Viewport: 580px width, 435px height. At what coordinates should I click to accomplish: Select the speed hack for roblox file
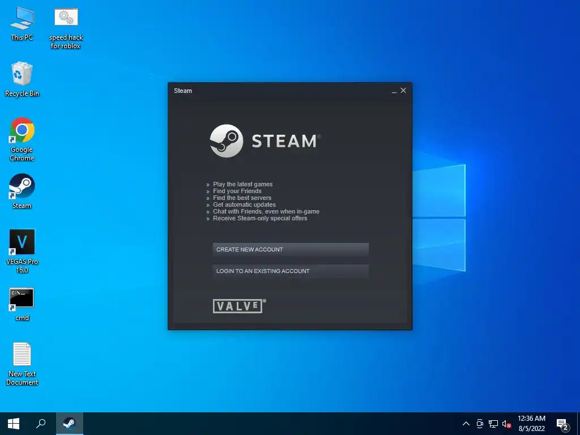[66, 29]
